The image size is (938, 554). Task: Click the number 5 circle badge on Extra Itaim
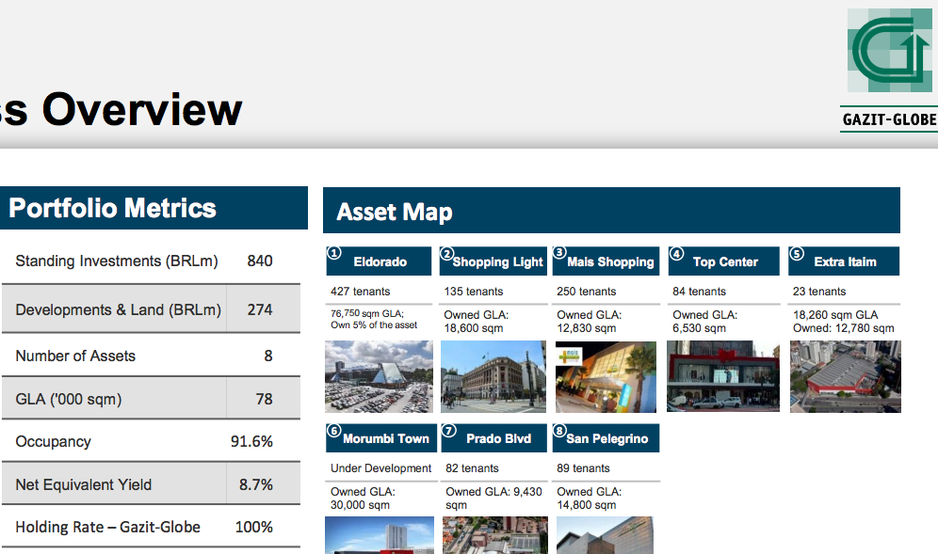tap(796, 254)
